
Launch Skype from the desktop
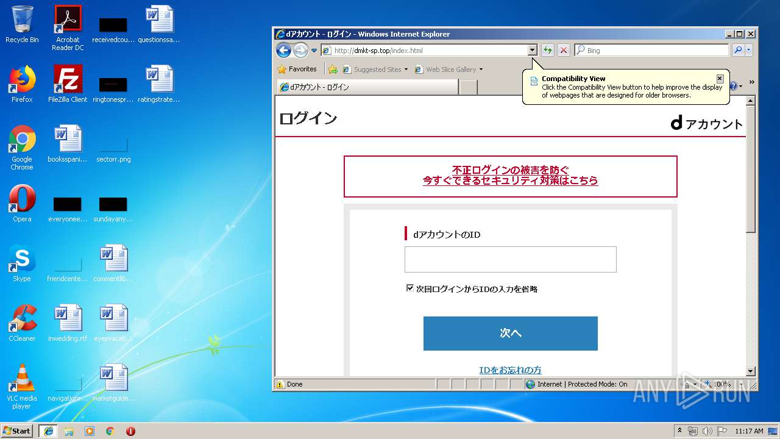22,263
